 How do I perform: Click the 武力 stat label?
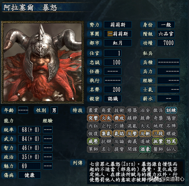pyautogui.click(x=9, y=139)
